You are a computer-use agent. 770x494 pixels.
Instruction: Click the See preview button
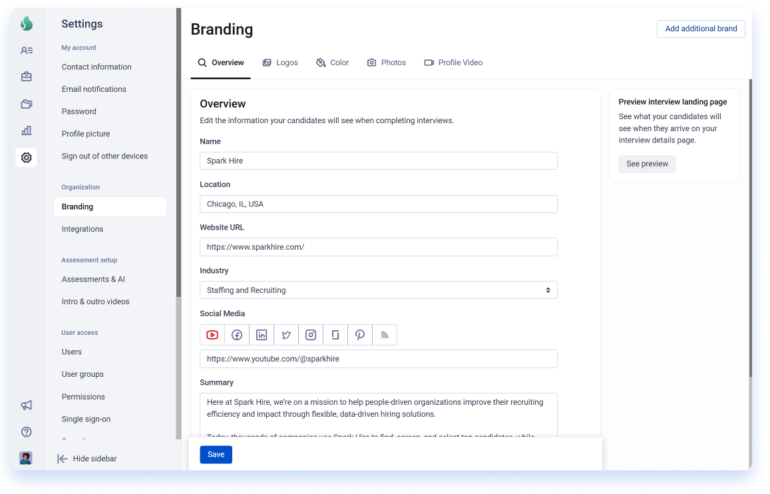tap(647, 164)
